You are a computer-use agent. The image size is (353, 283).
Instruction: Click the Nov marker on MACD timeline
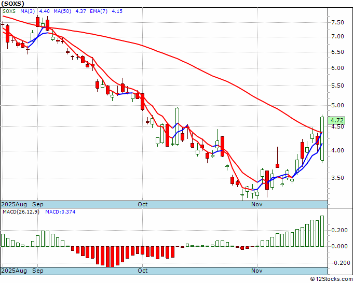257,271
